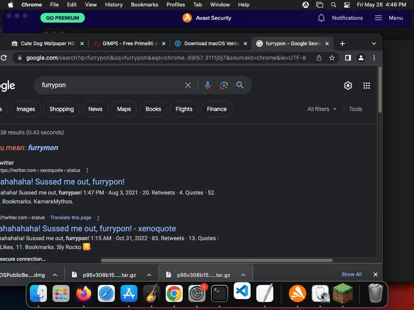Expand All filters dropdown

(322, 109)
